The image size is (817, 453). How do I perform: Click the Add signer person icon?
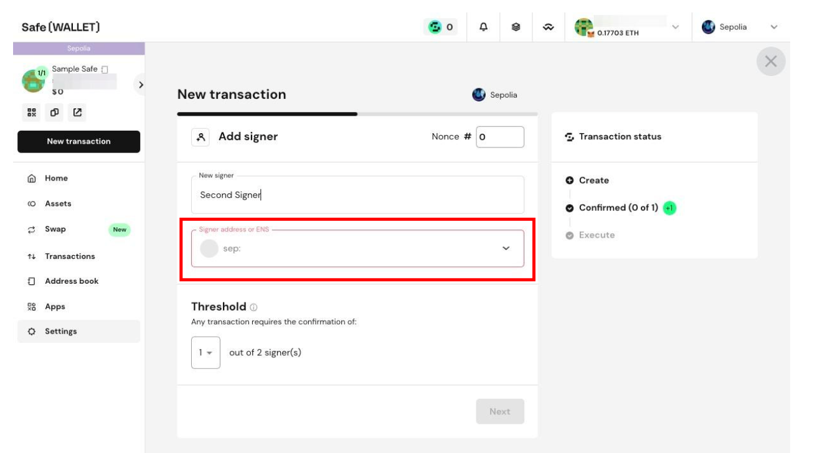[x=201, y=137]
